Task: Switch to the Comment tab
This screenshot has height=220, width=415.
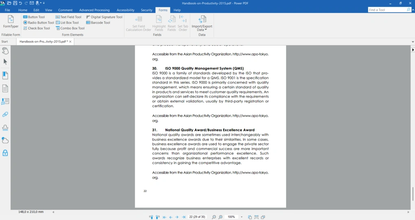Action: (x=66, y=10)
